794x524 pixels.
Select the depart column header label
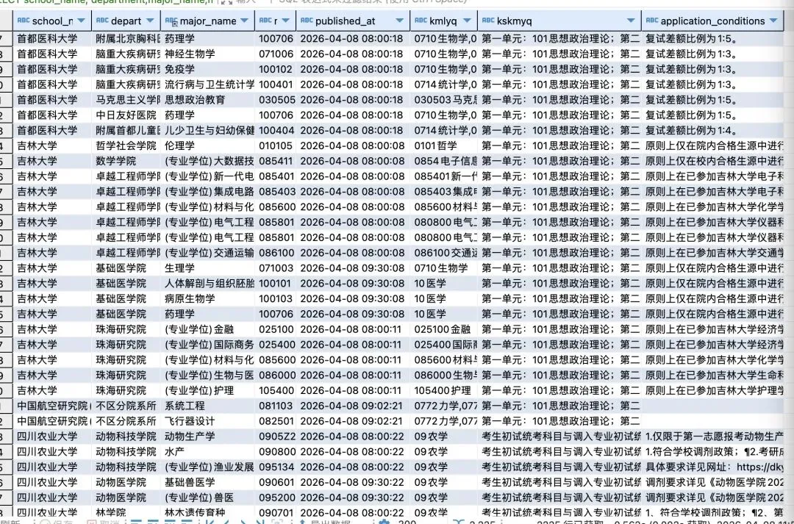click(x=126, y=21)
